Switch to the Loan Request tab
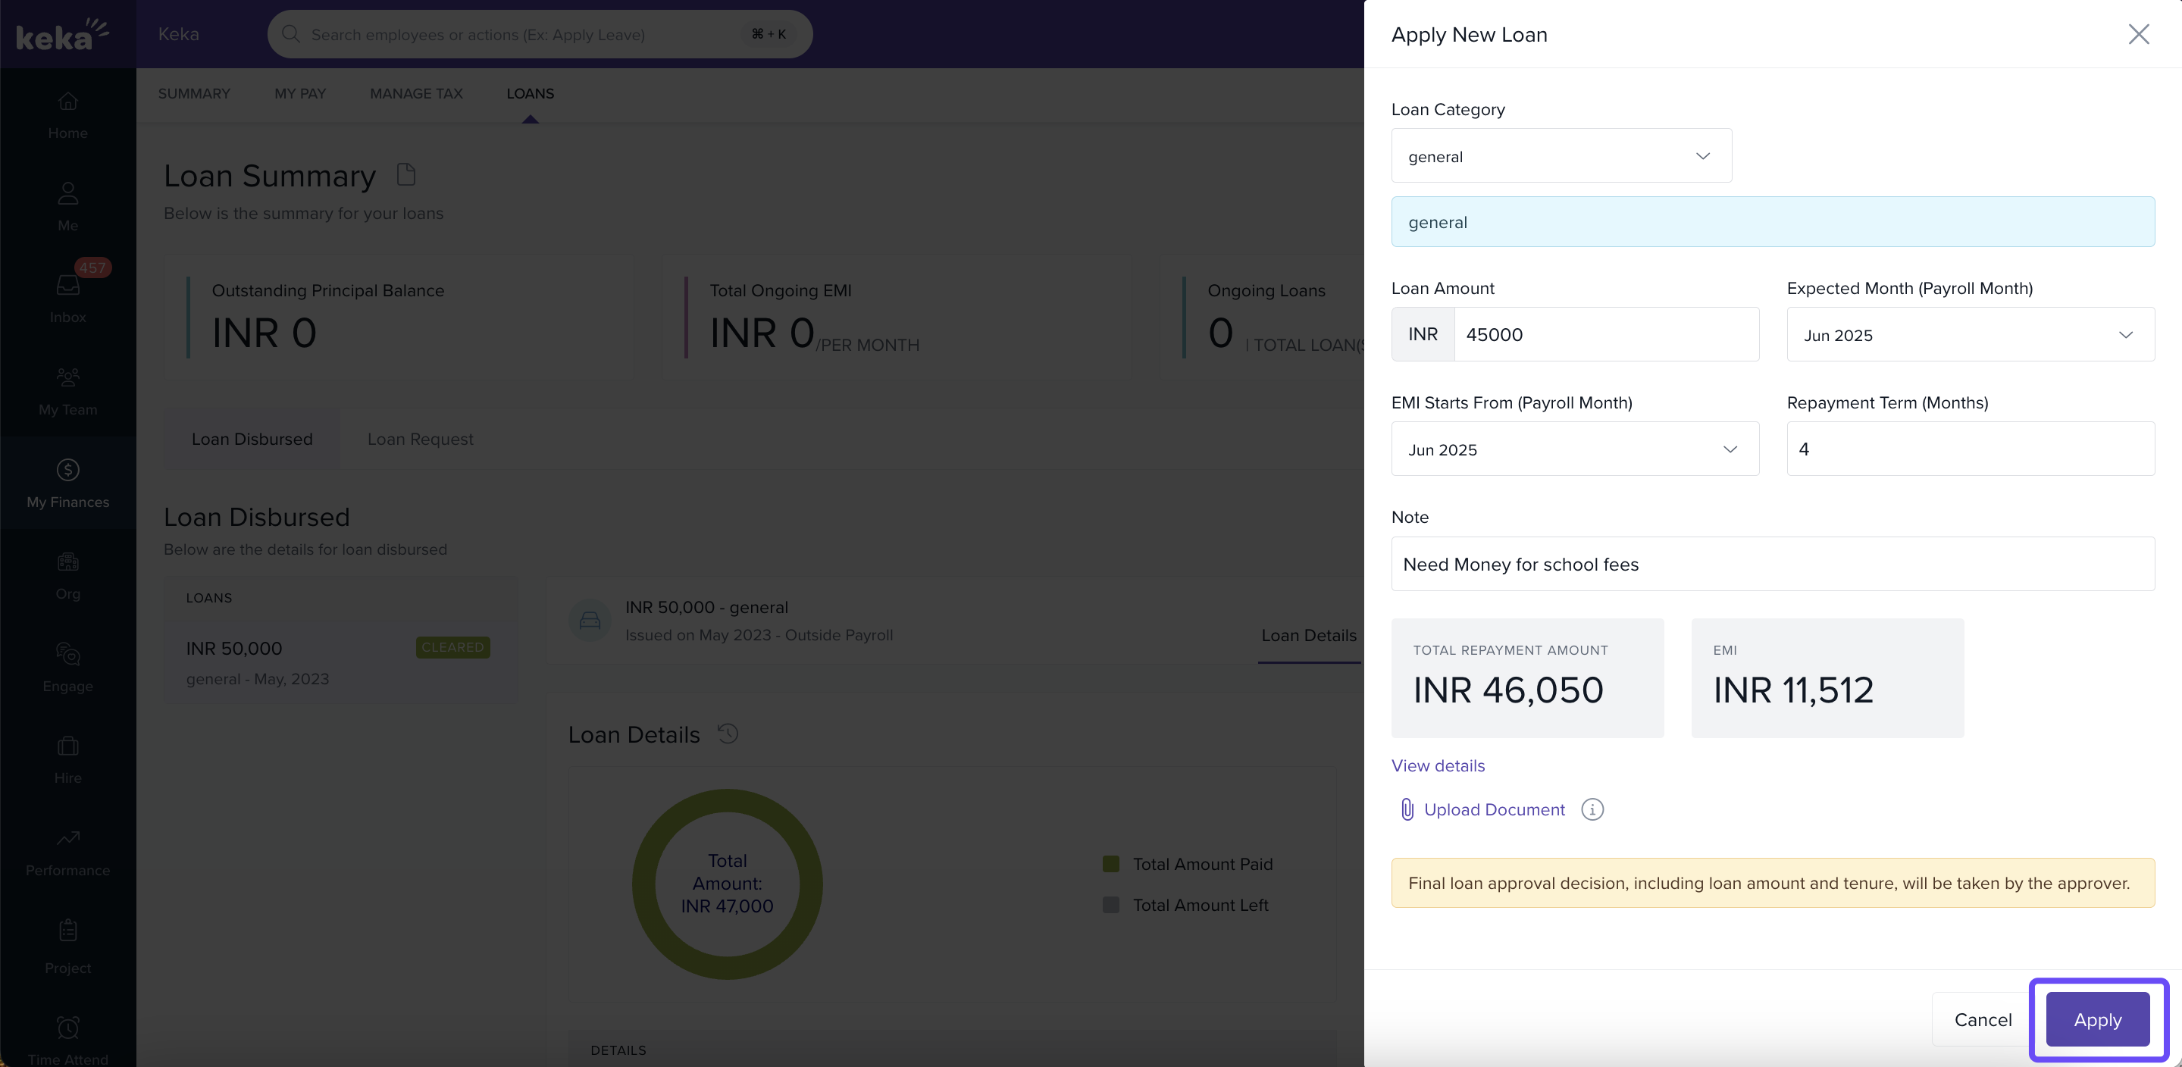 pyautogui.click(x=420, y=439)
